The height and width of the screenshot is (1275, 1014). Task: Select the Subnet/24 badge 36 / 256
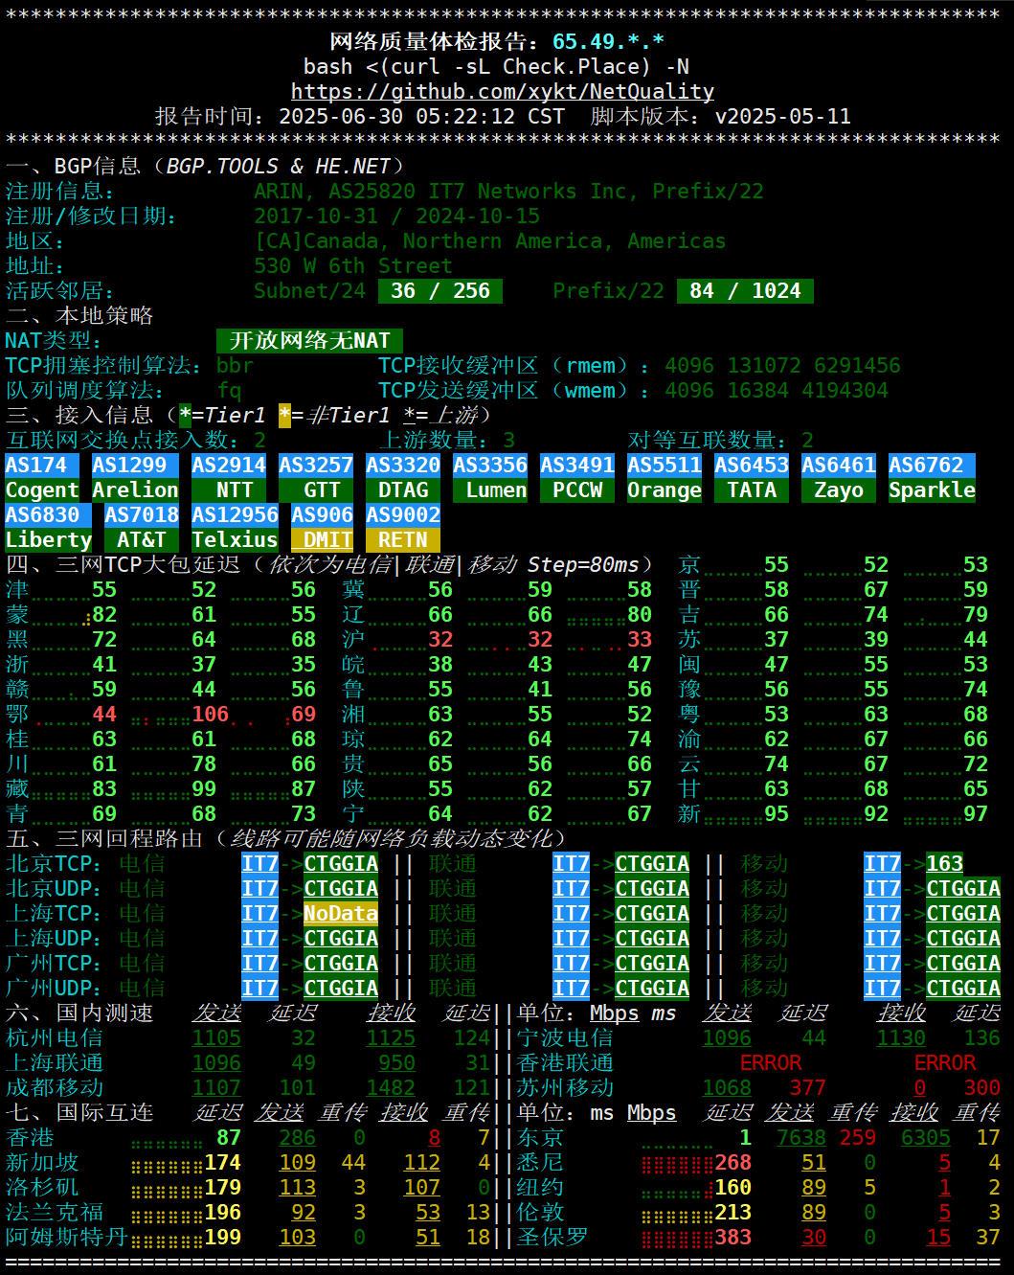click(440, 291)
